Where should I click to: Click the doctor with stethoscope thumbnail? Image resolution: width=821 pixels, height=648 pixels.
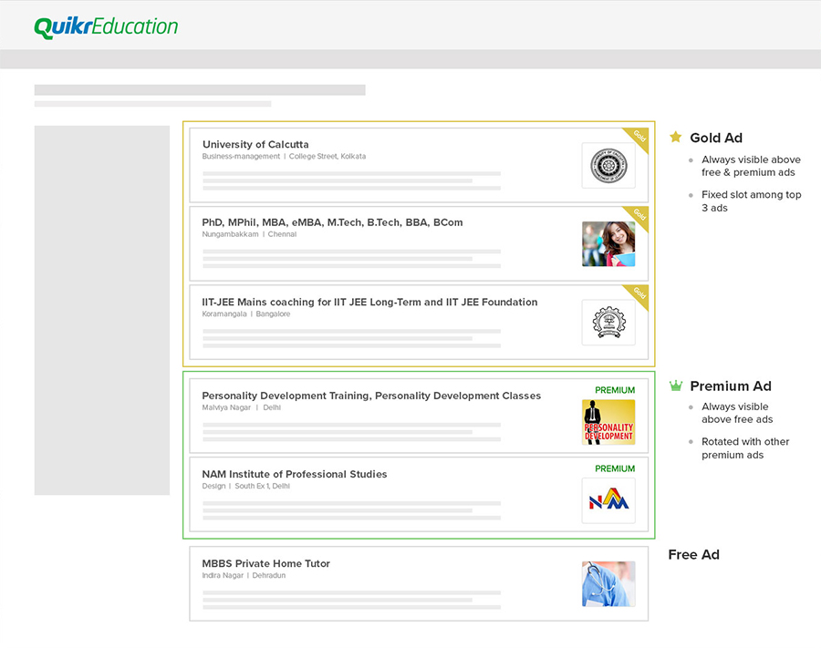(608, 584)
